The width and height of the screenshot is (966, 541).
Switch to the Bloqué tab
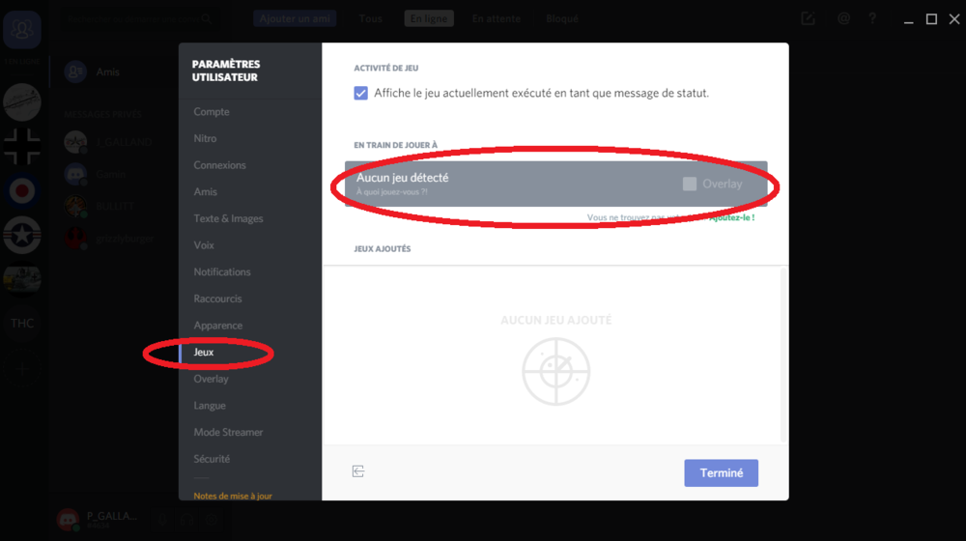coord(562,18)
